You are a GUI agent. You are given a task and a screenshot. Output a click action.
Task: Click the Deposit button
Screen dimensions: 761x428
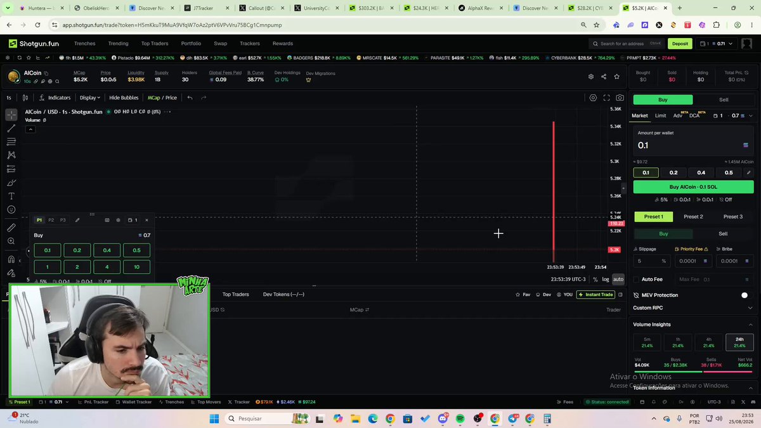(x=680, y=44)
